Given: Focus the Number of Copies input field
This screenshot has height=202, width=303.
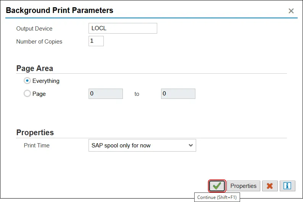Looking at the screenshot, I should coord(96,41).
